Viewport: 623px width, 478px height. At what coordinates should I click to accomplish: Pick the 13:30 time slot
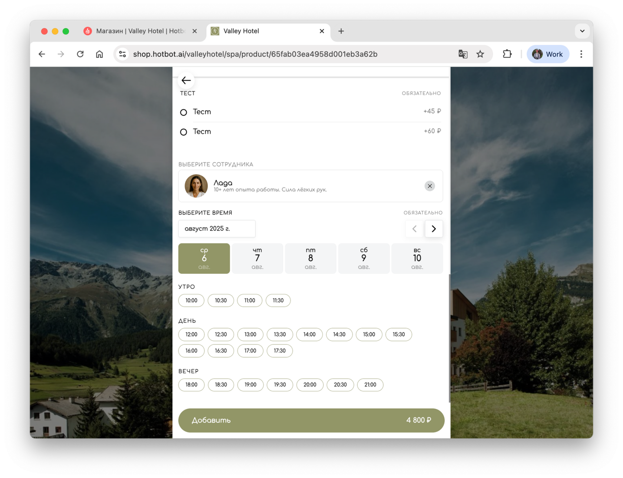pos(280,334)
